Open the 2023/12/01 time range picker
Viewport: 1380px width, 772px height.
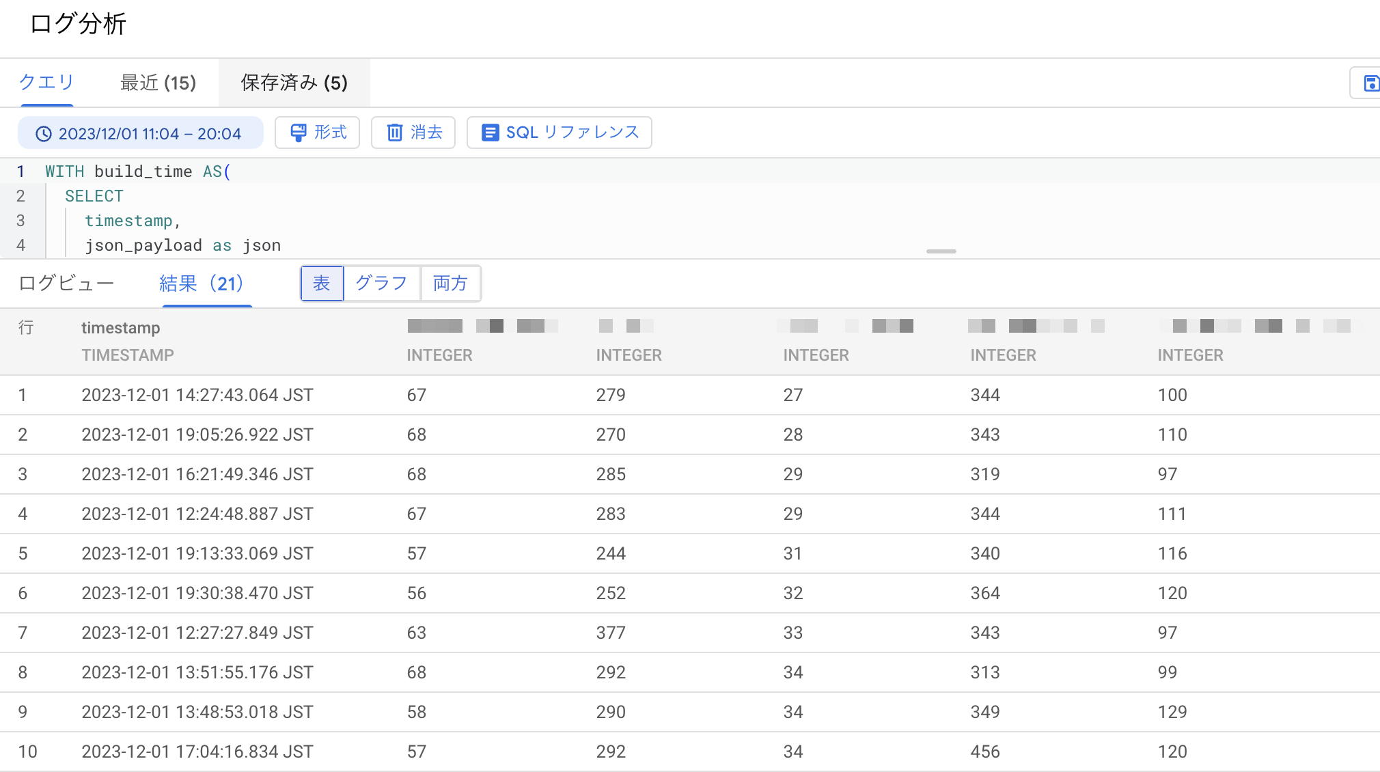140,133
